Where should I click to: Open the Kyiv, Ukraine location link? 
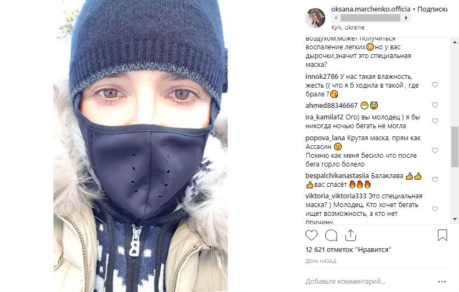point(348,27)
